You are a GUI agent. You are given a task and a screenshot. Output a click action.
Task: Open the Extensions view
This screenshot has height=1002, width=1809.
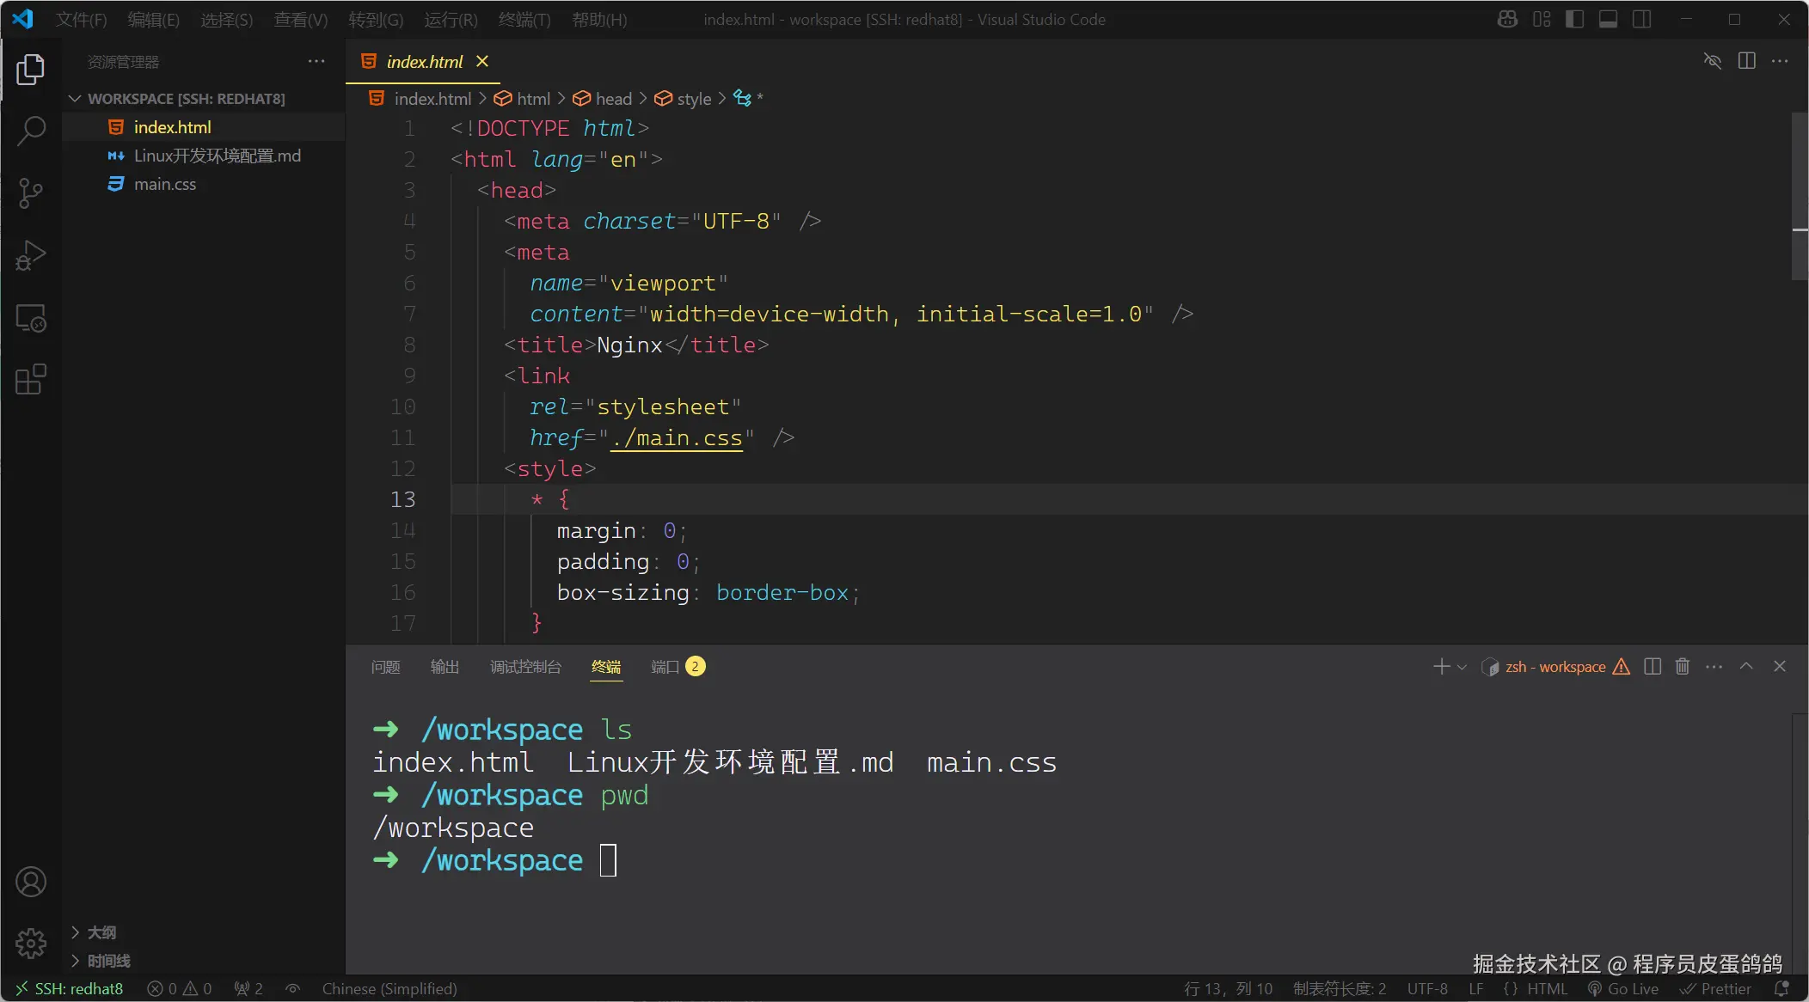point(31,379)
